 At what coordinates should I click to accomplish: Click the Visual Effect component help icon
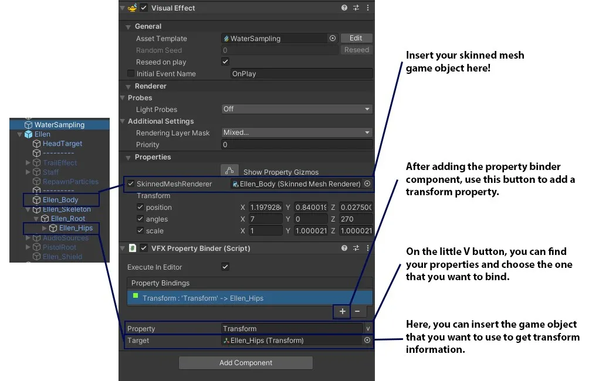click(344, 8)
